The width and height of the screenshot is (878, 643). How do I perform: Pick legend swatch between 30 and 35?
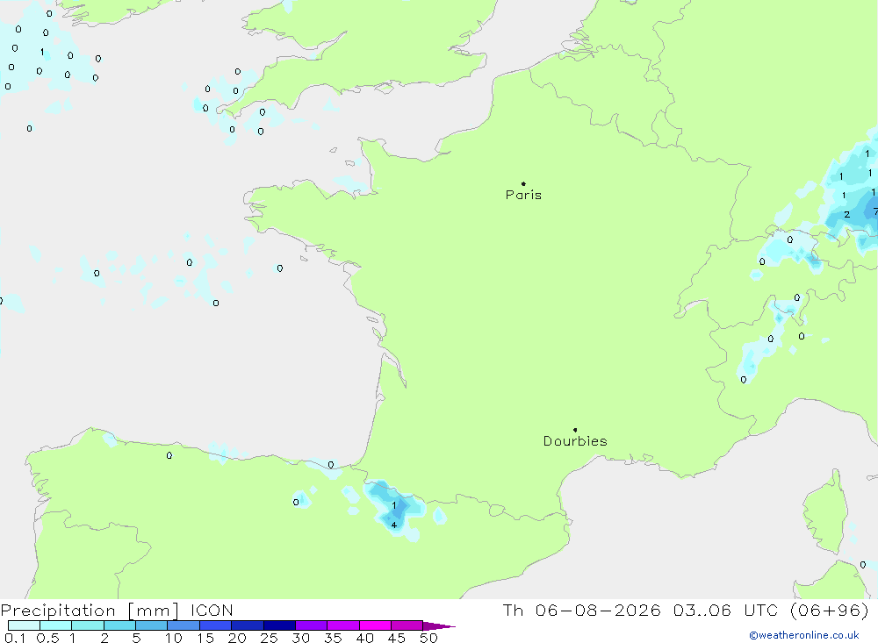(312, 625)
